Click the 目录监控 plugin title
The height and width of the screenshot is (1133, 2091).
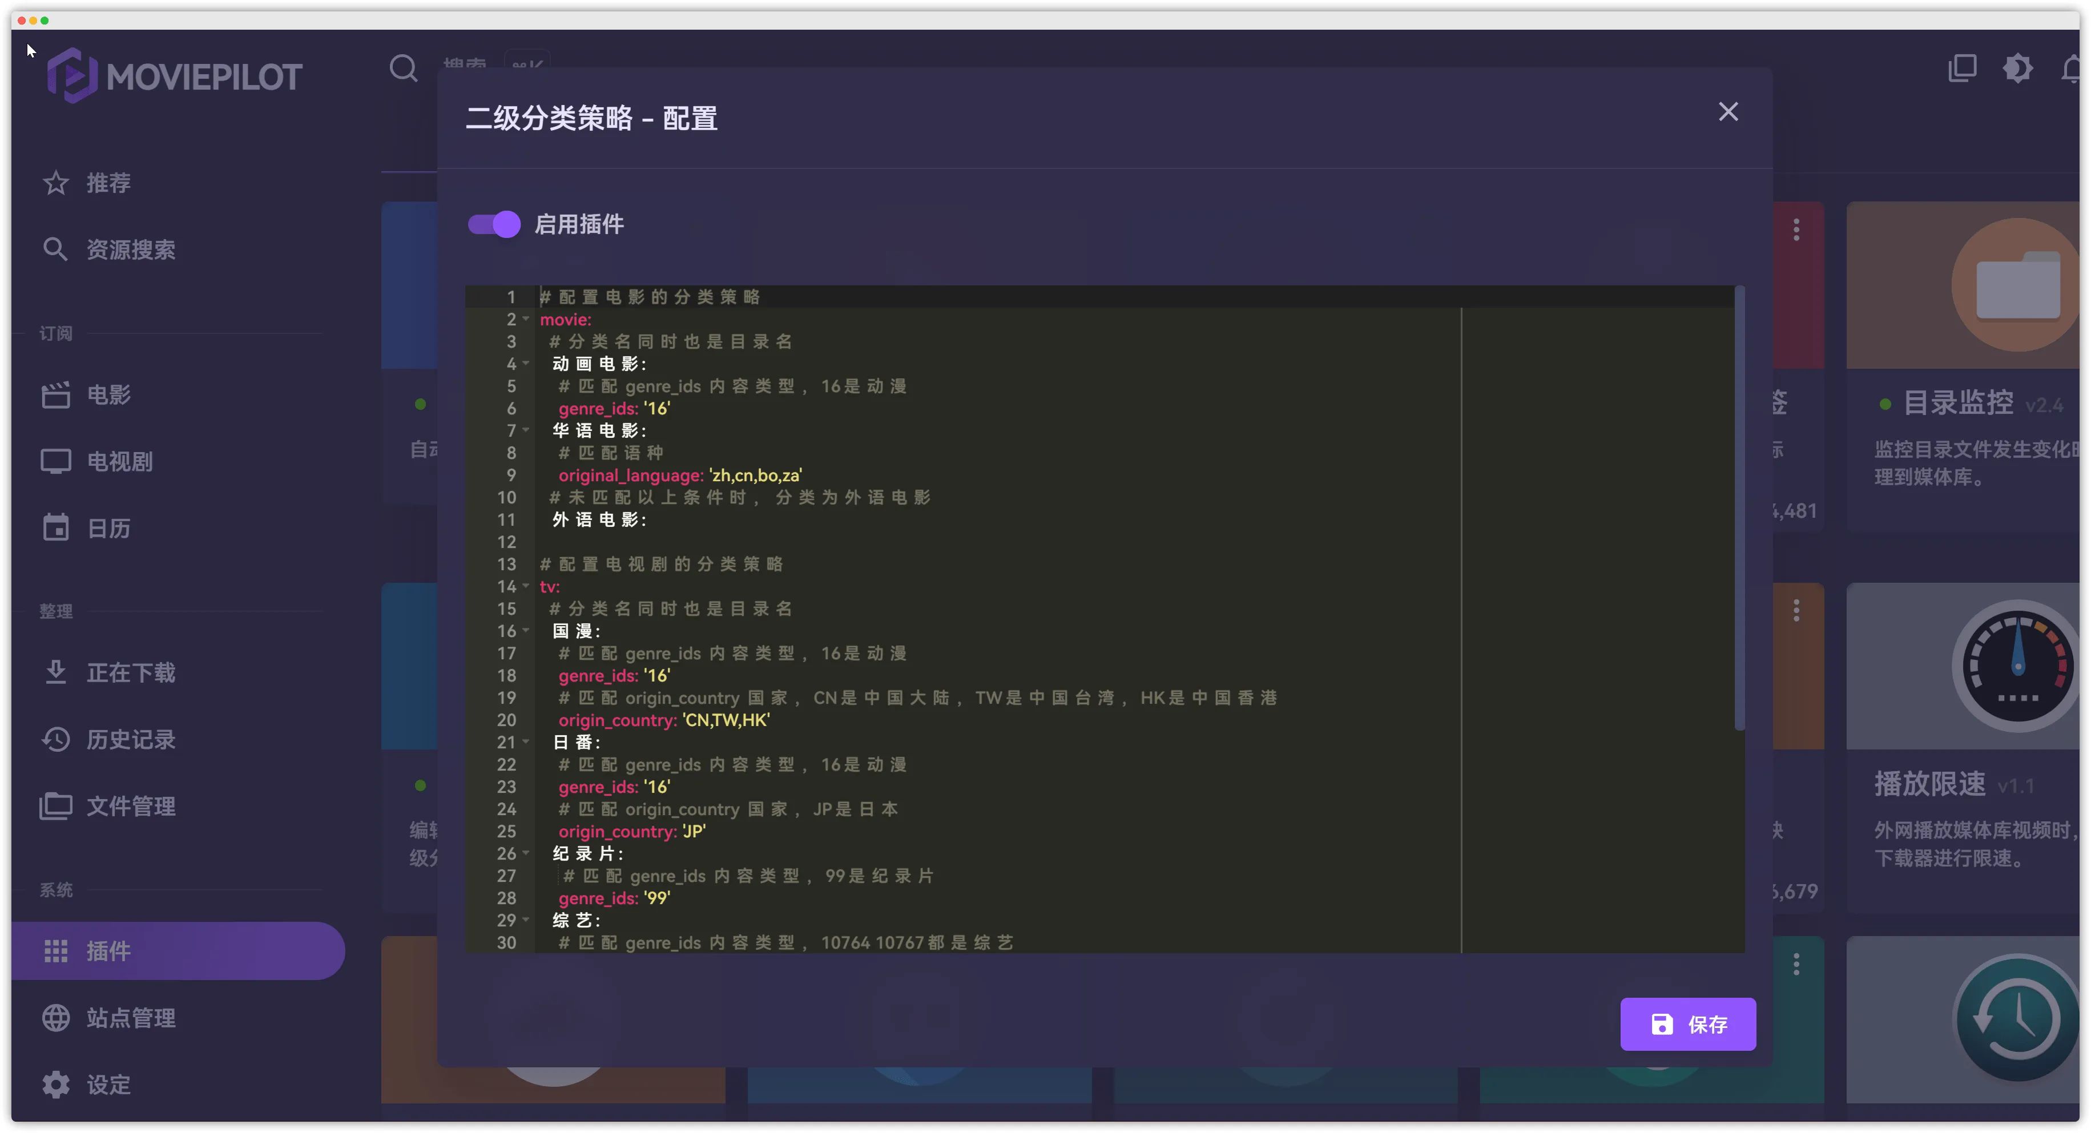pos(1958,402)
